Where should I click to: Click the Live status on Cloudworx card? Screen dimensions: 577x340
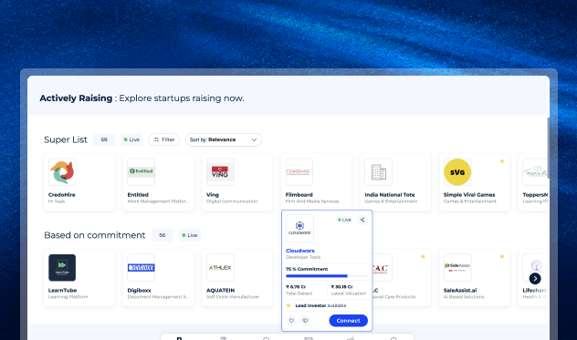344,220
